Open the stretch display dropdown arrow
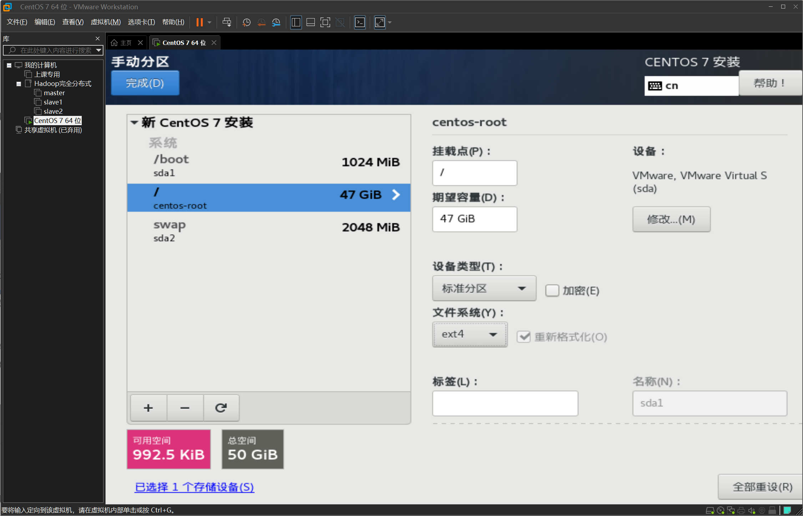This screenshot has width=803, height=516. tap(390, 22)
